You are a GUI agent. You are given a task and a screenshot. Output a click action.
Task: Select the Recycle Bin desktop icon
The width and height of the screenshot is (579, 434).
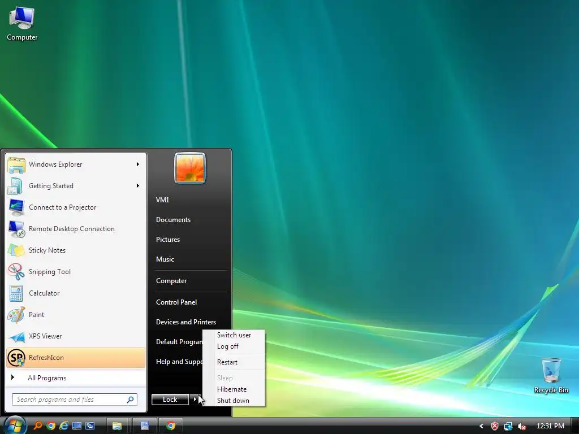pos(551,375)
